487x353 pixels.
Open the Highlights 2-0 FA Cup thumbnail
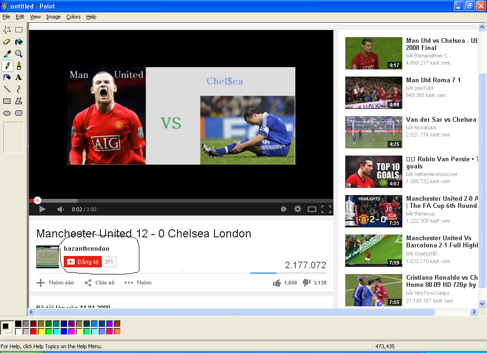374,211
